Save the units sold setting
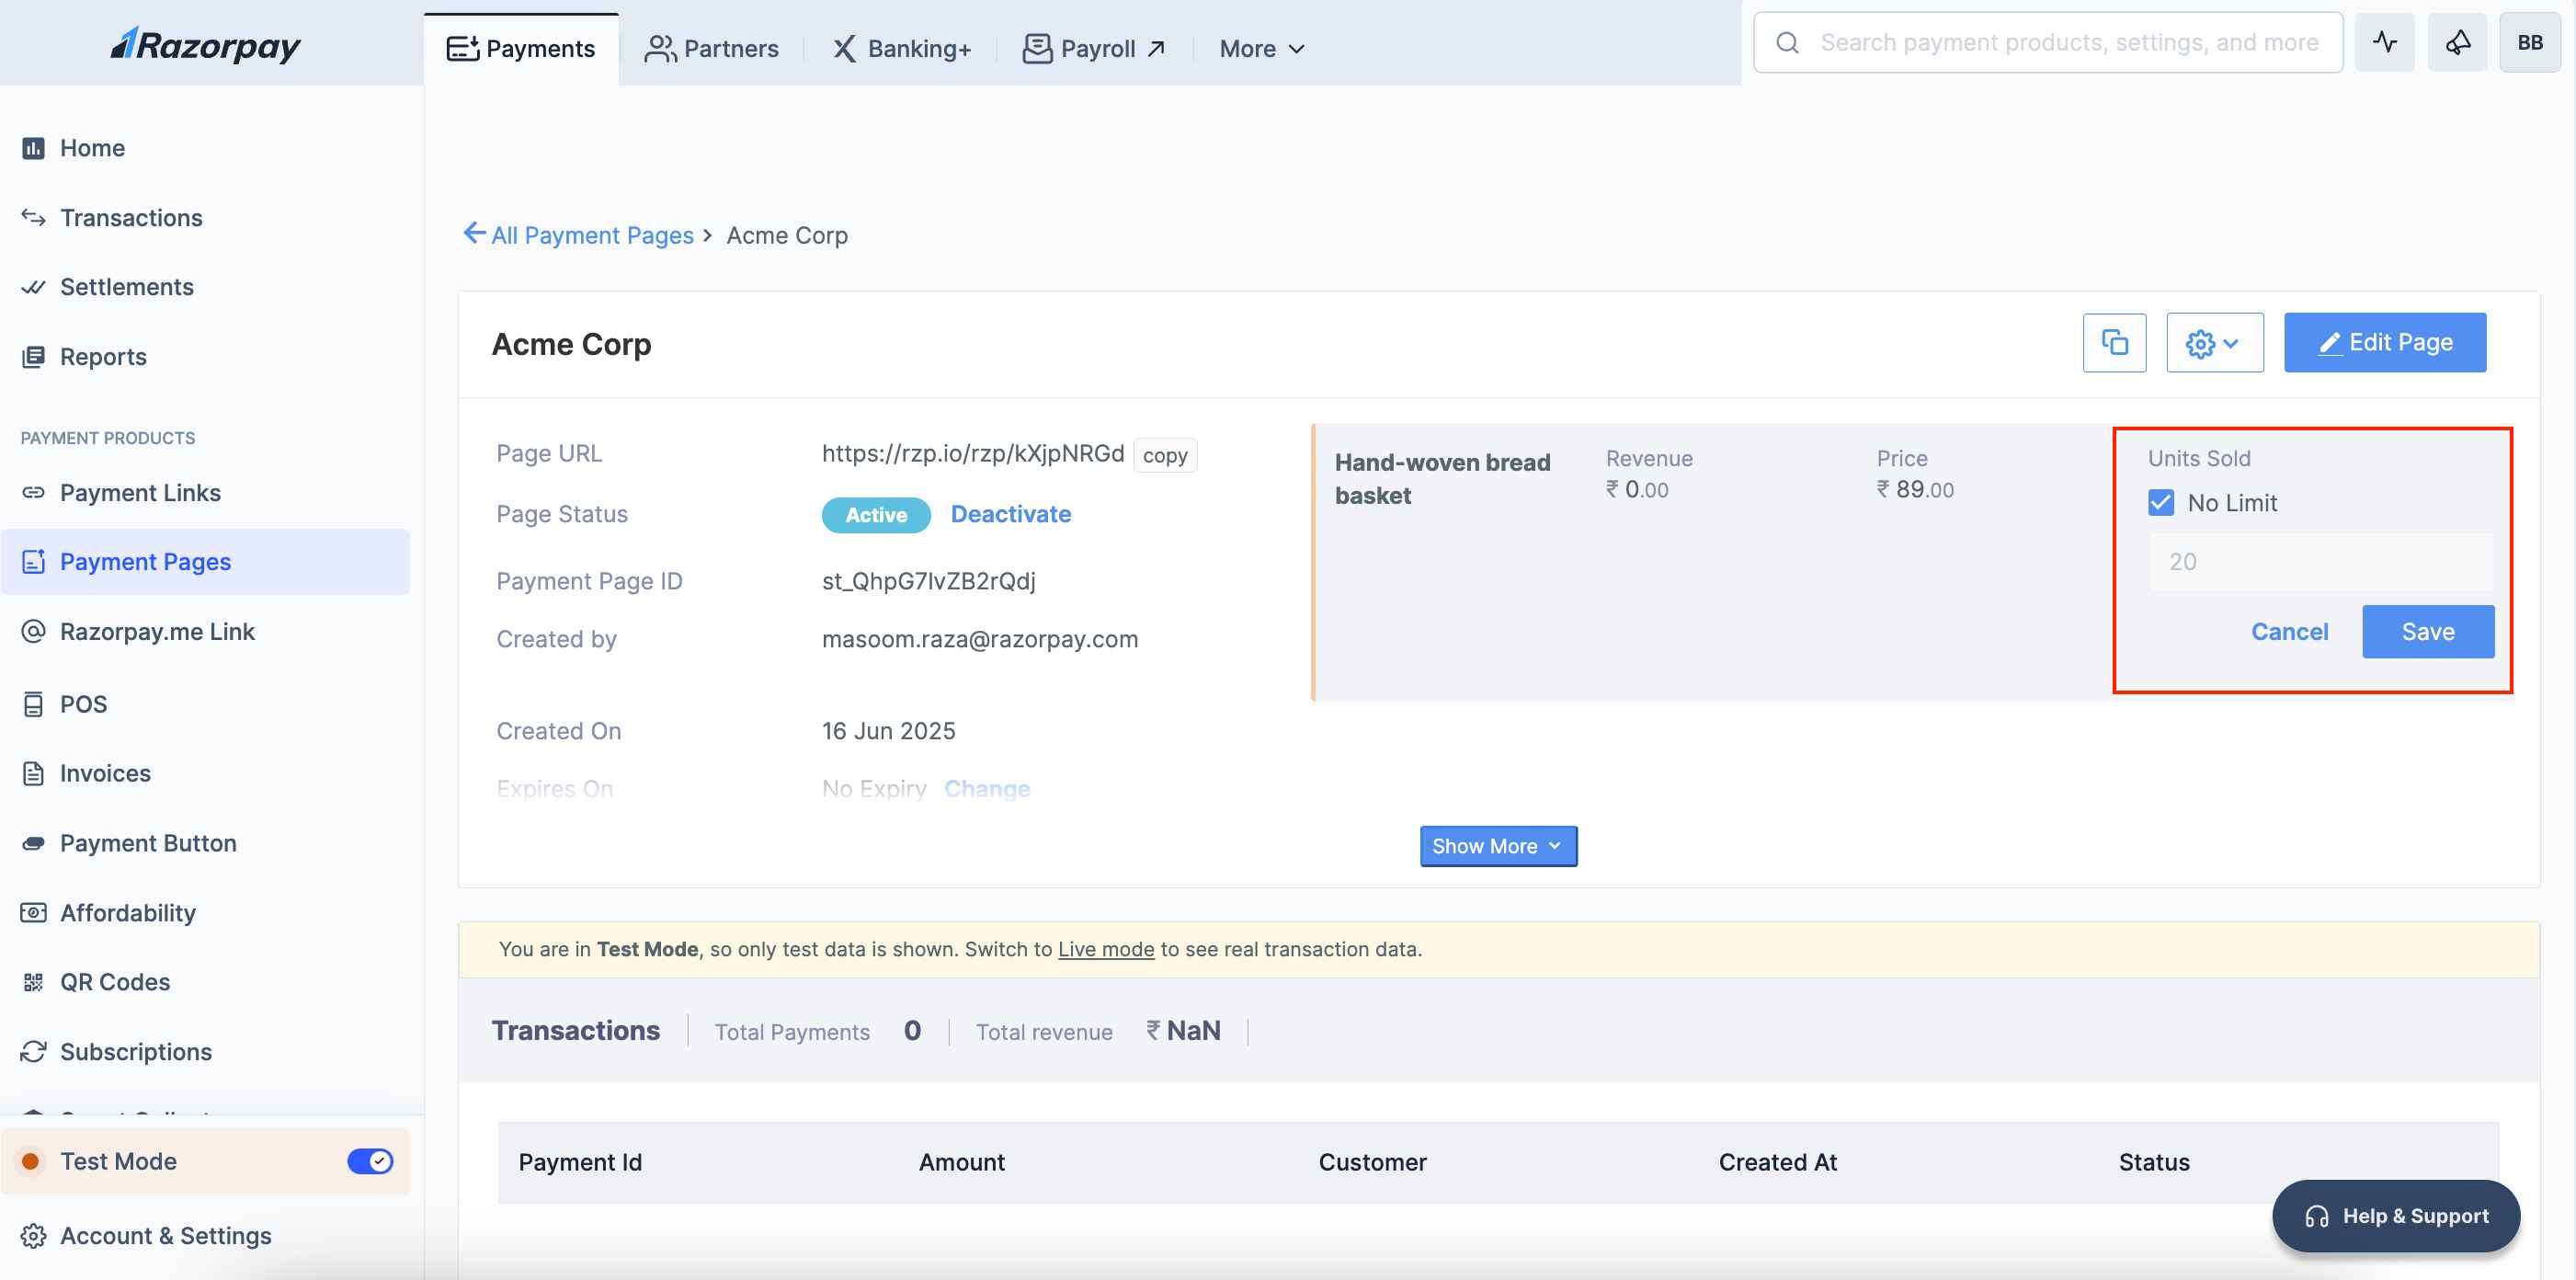The height and width of the screenshot is (1280, 2576). click(x=2428, y=631)
